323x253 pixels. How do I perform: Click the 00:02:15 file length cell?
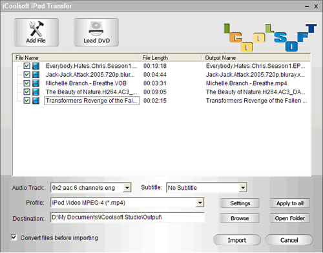(x=155, y=101)
